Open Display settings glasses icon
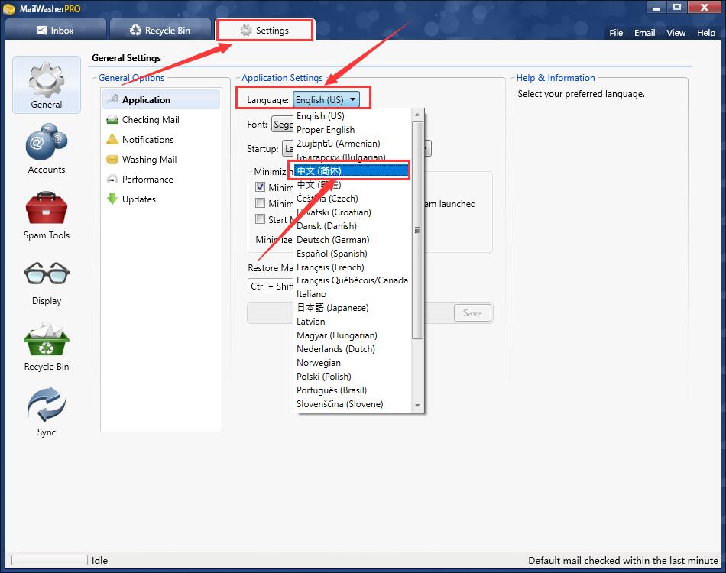Viewport: 726px width, 573px height. (x=47, y=273)
